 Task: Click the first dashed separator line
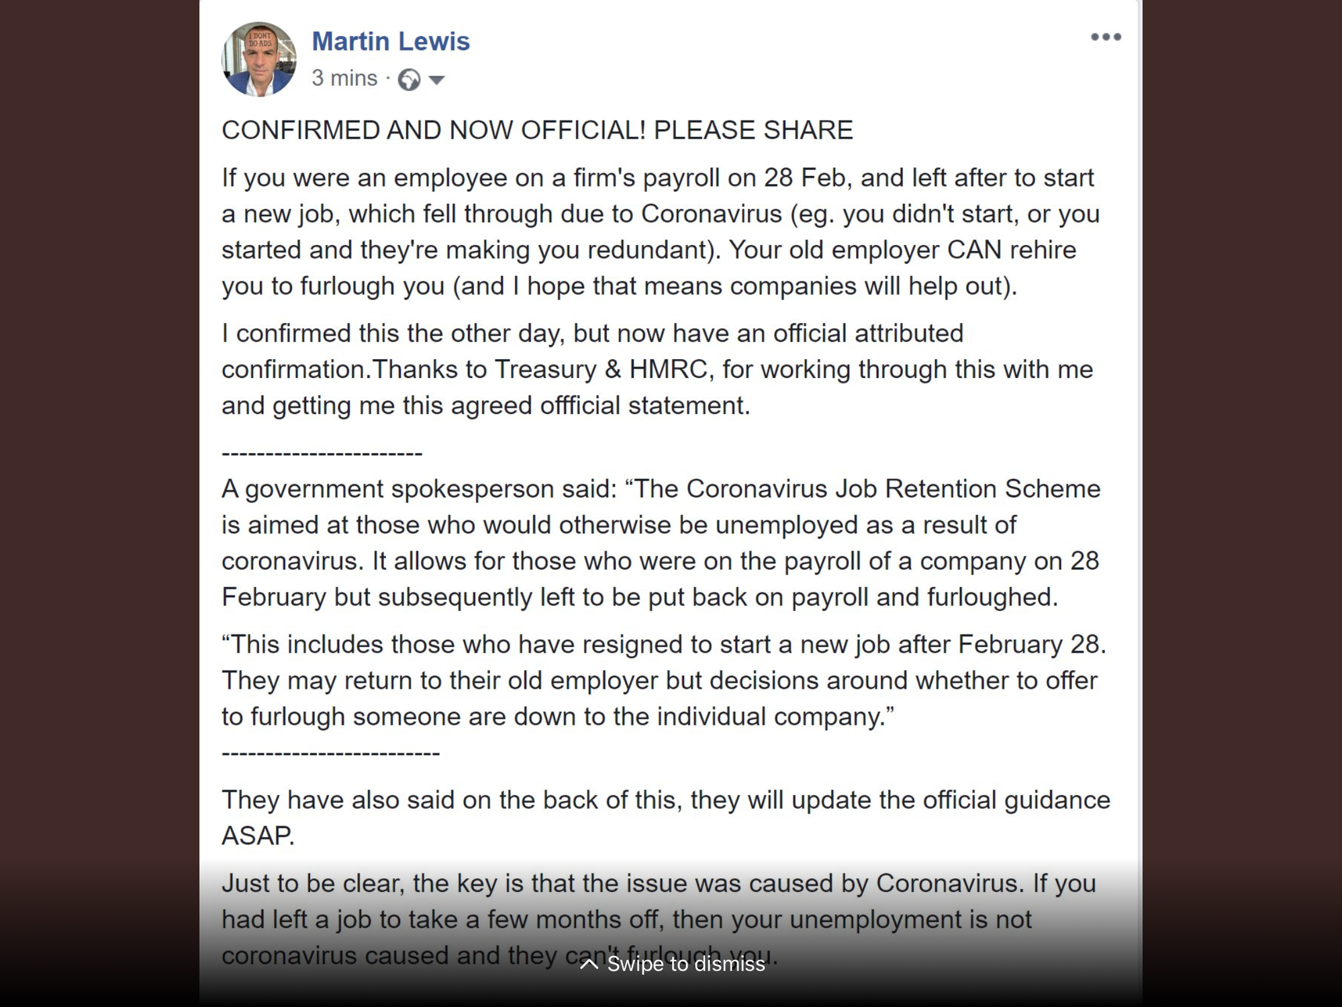click(322, 454)
